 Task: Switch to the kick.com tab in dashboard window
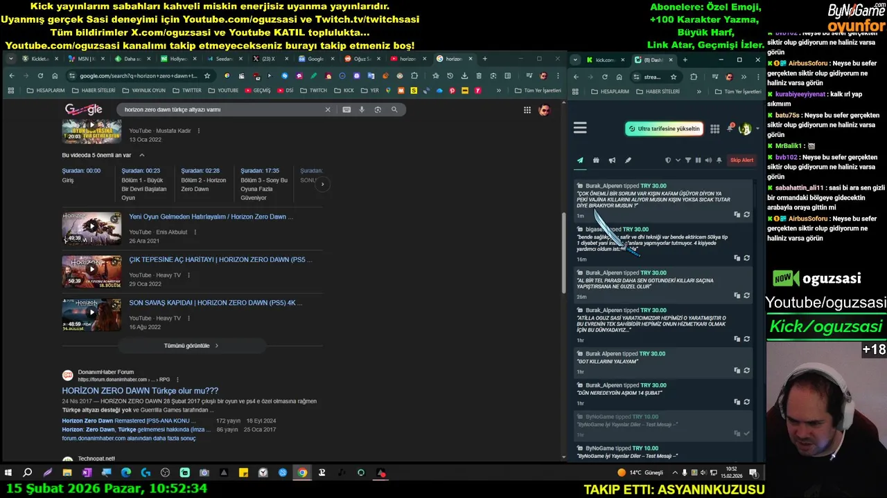pyautogui.click(x=605, y=59)
